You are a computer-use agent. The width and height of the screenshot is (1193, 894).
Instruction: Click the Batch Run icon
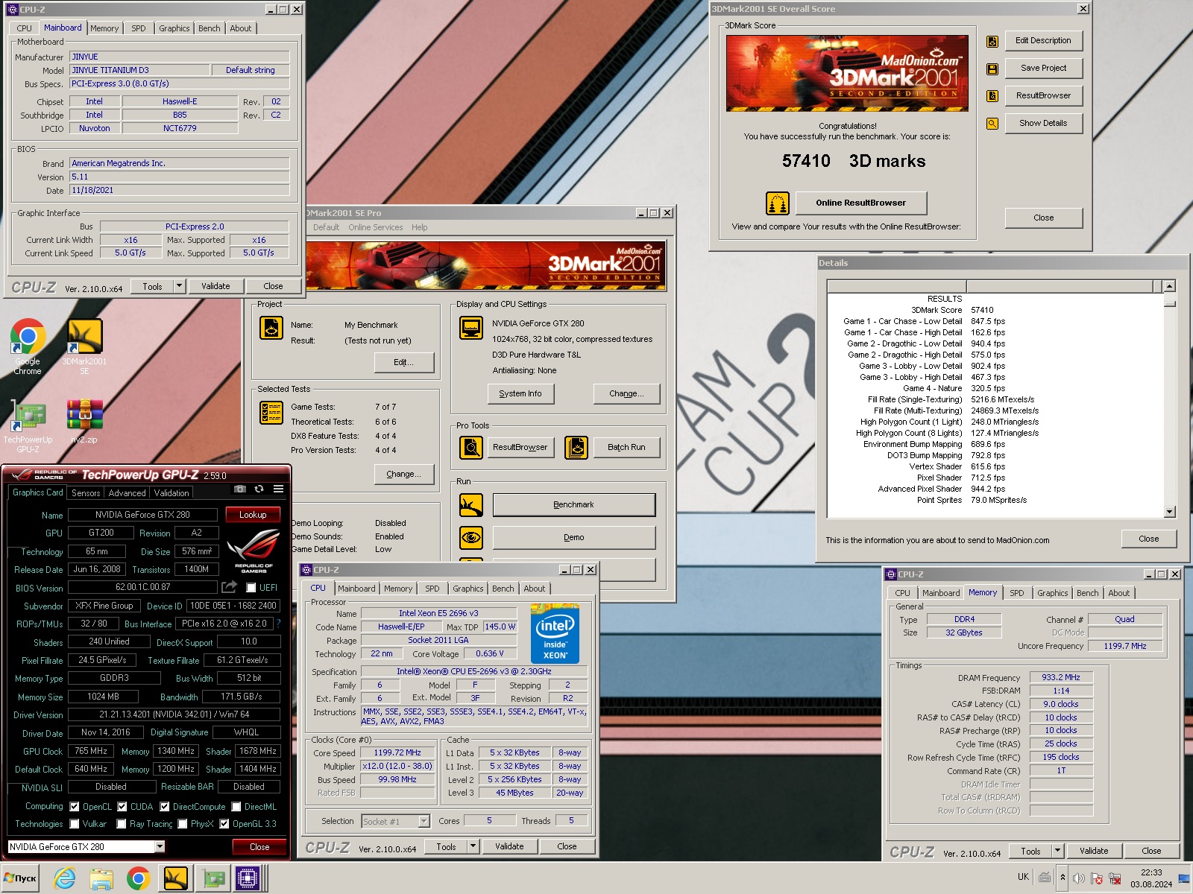576,448
